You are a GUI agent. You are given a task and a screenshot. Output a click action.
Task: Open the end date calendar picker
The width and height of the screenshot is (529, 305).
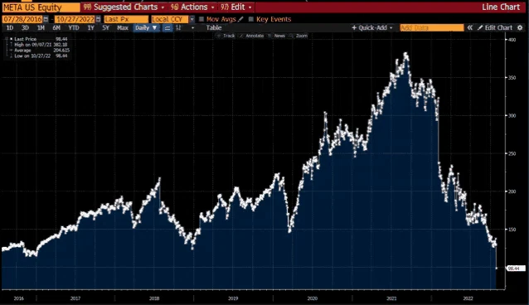click(x=98, y=19)
